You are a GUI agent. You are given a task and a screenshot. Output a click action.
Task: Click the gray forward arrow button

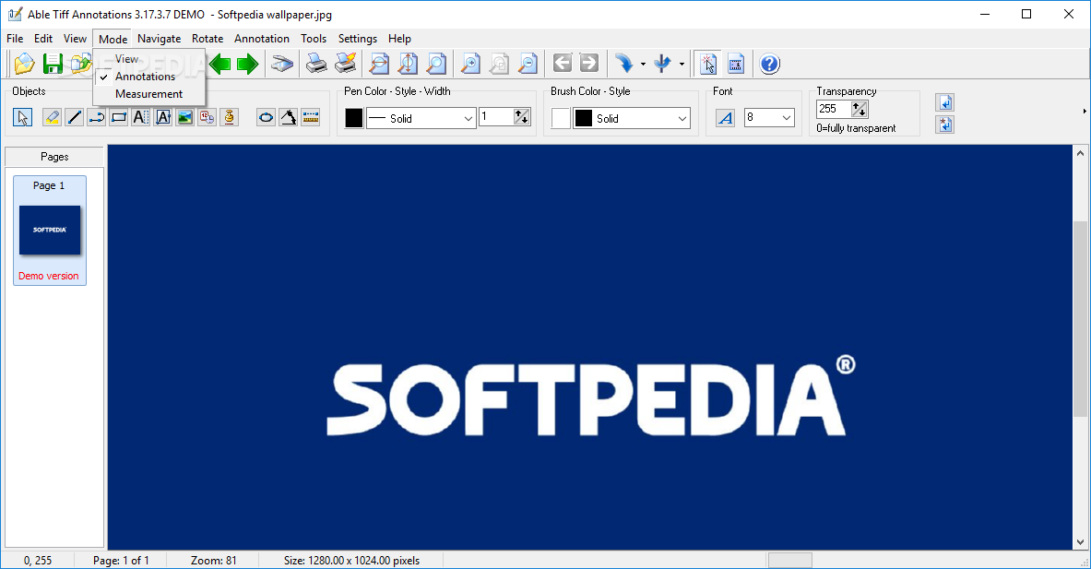tap(588, 64)
